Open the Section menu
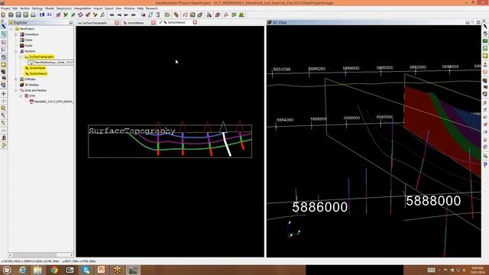The height and width of the screenshot is (275, 489). [x=24, y=8]
